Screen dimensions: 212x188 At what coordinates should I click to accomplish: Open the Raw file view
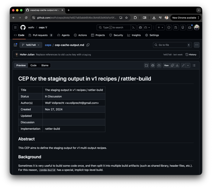[166, 65]
